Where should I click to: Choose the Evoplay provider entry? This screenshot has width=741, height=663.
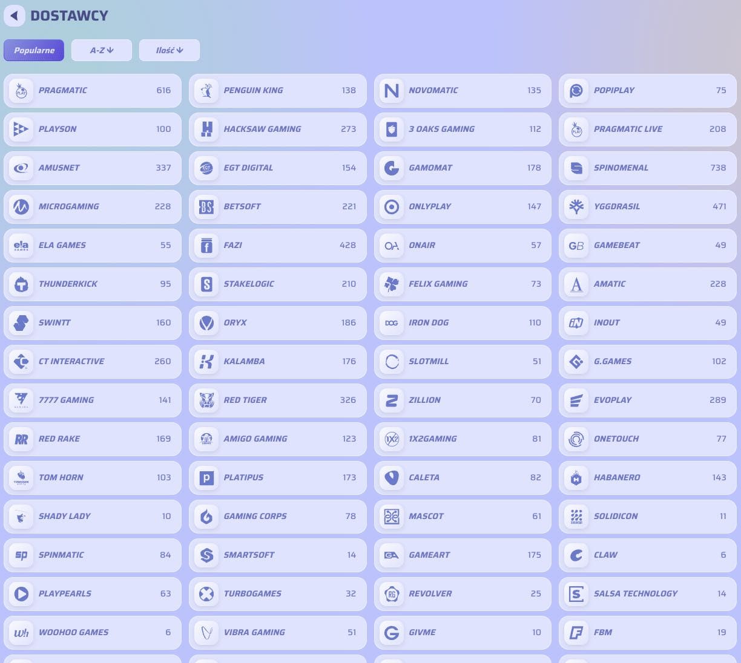tap(647, 400)
